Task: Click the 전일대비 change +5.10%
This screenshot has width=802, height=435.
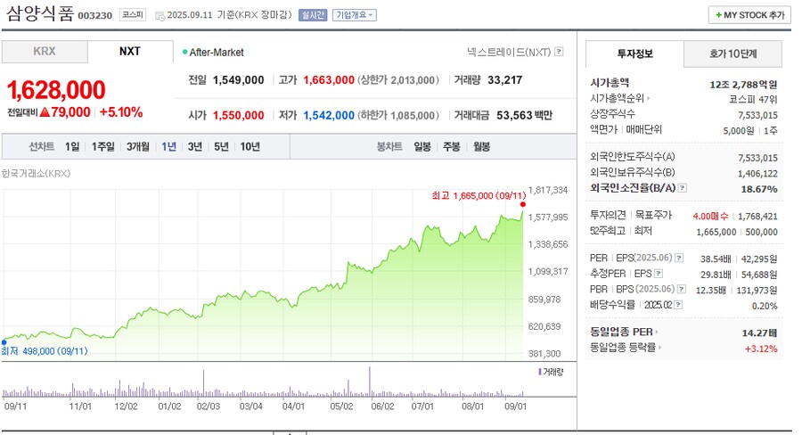Action: [120, 112]
